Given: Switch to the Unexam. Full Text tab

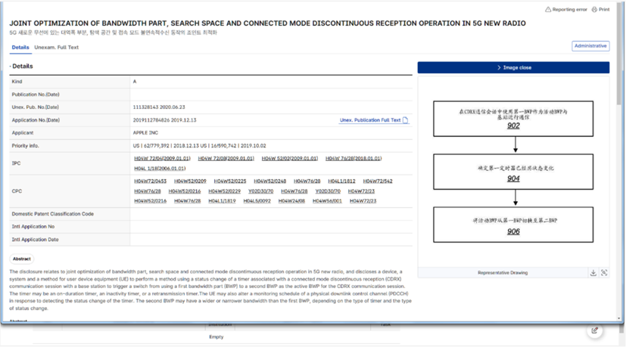Looking at the screenshot, I should (x=56, y=47).
